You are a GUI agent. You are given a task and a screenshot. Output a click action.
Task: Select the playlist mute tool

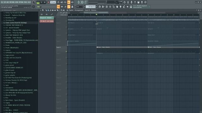tap(53, 10)
